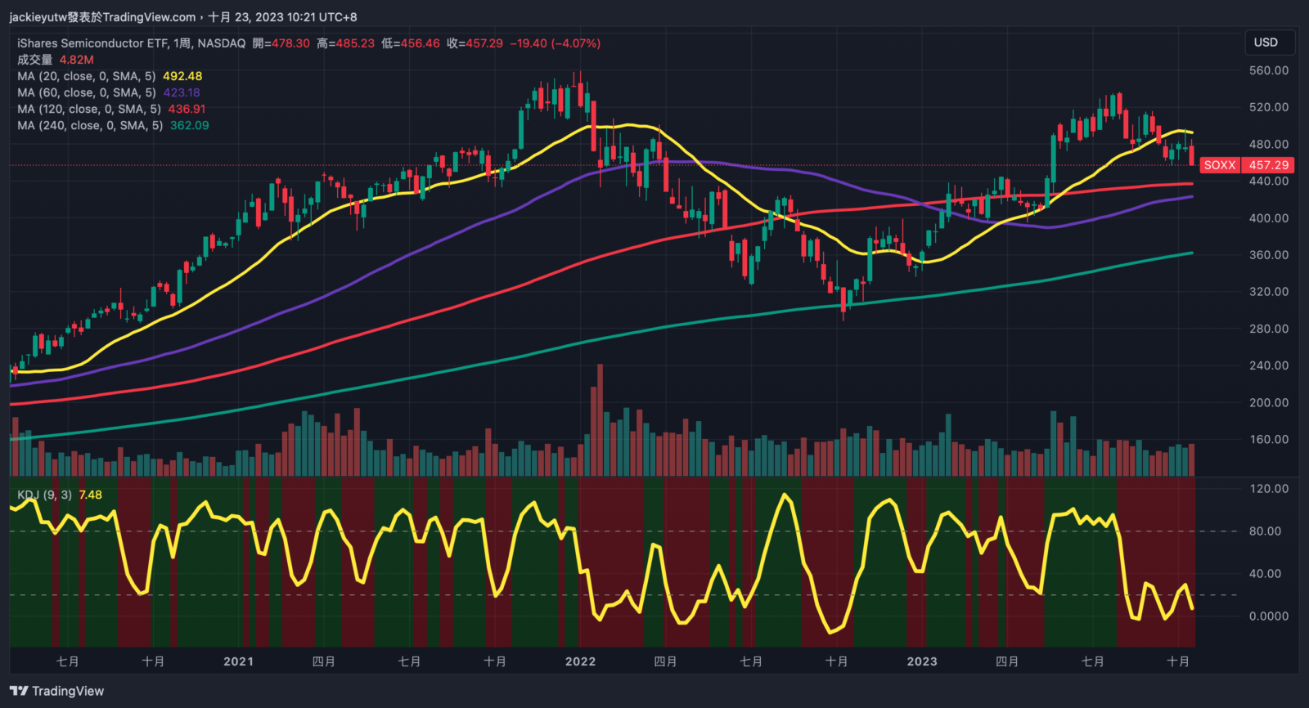Viewport: 1309px width, 708px height.
Task: Click the 2022 marker on time axis
Action: [580, 661]
